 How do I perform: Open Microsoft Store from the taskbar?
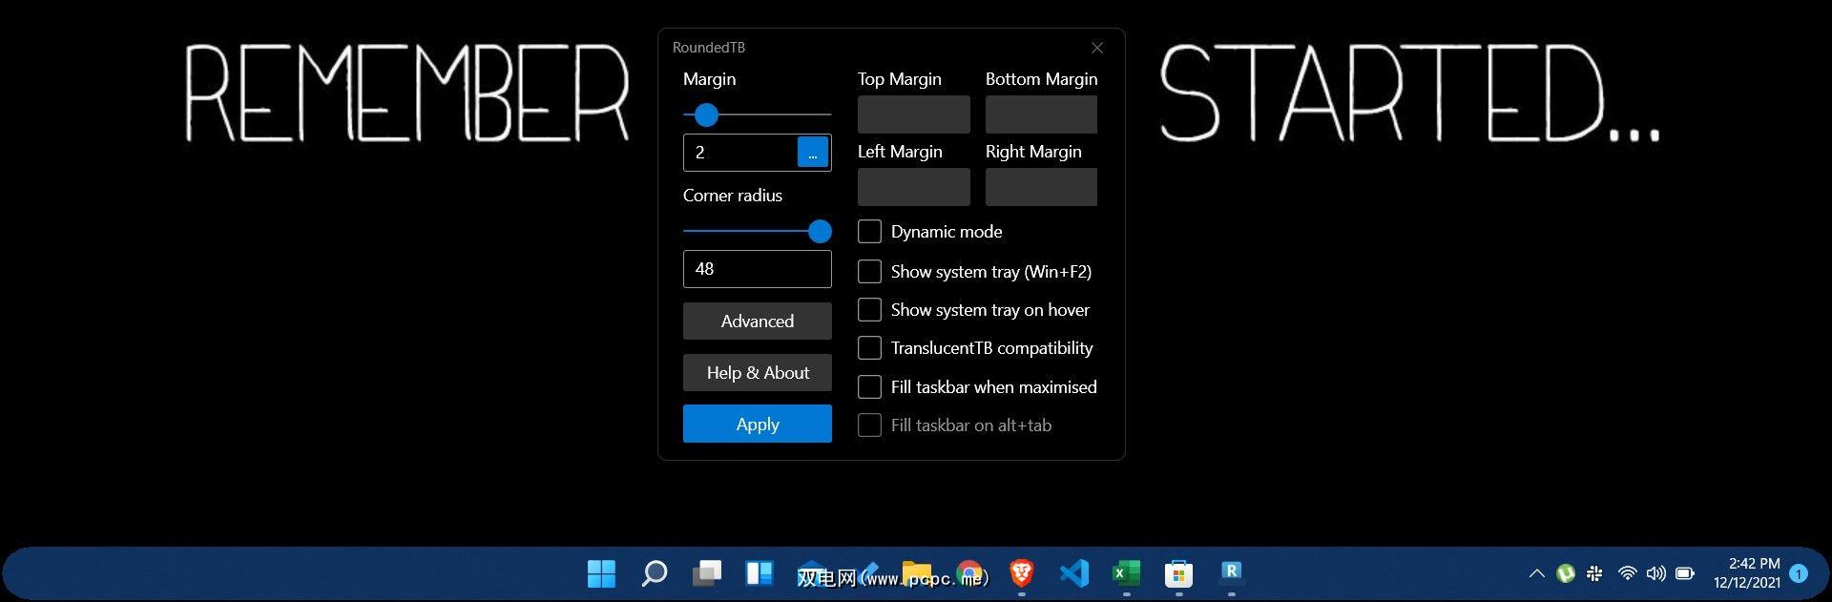(x=1178, y=573)
